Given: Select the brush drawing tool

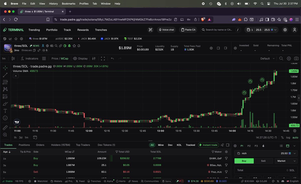Looking at the screenshot, I should (5, 104).
